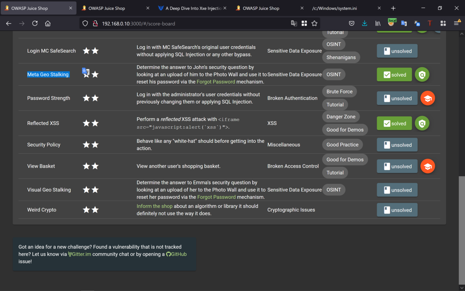Click the QR code icon in address bar
This screenshot has height=291, width=465.
point(304,23)
